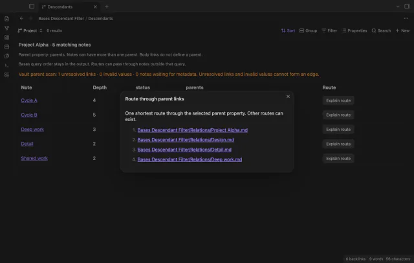Viewport: 414px width, 263px height.
Task: Click the characters count in status bar
Action: pyautogui.click(x=398, y=259)
